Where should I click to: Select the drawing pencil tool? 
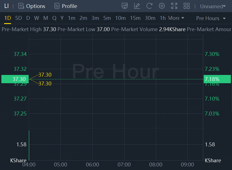tap(137, 6)
